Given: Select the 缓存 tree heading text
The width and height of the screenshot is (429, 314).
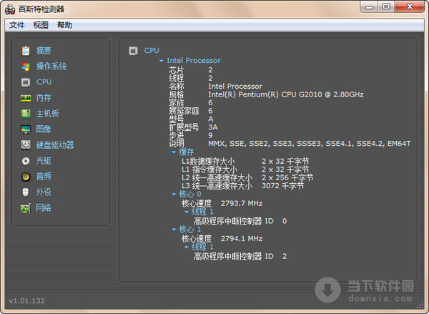Looking at the screenshot, I should tap(187, 152).
